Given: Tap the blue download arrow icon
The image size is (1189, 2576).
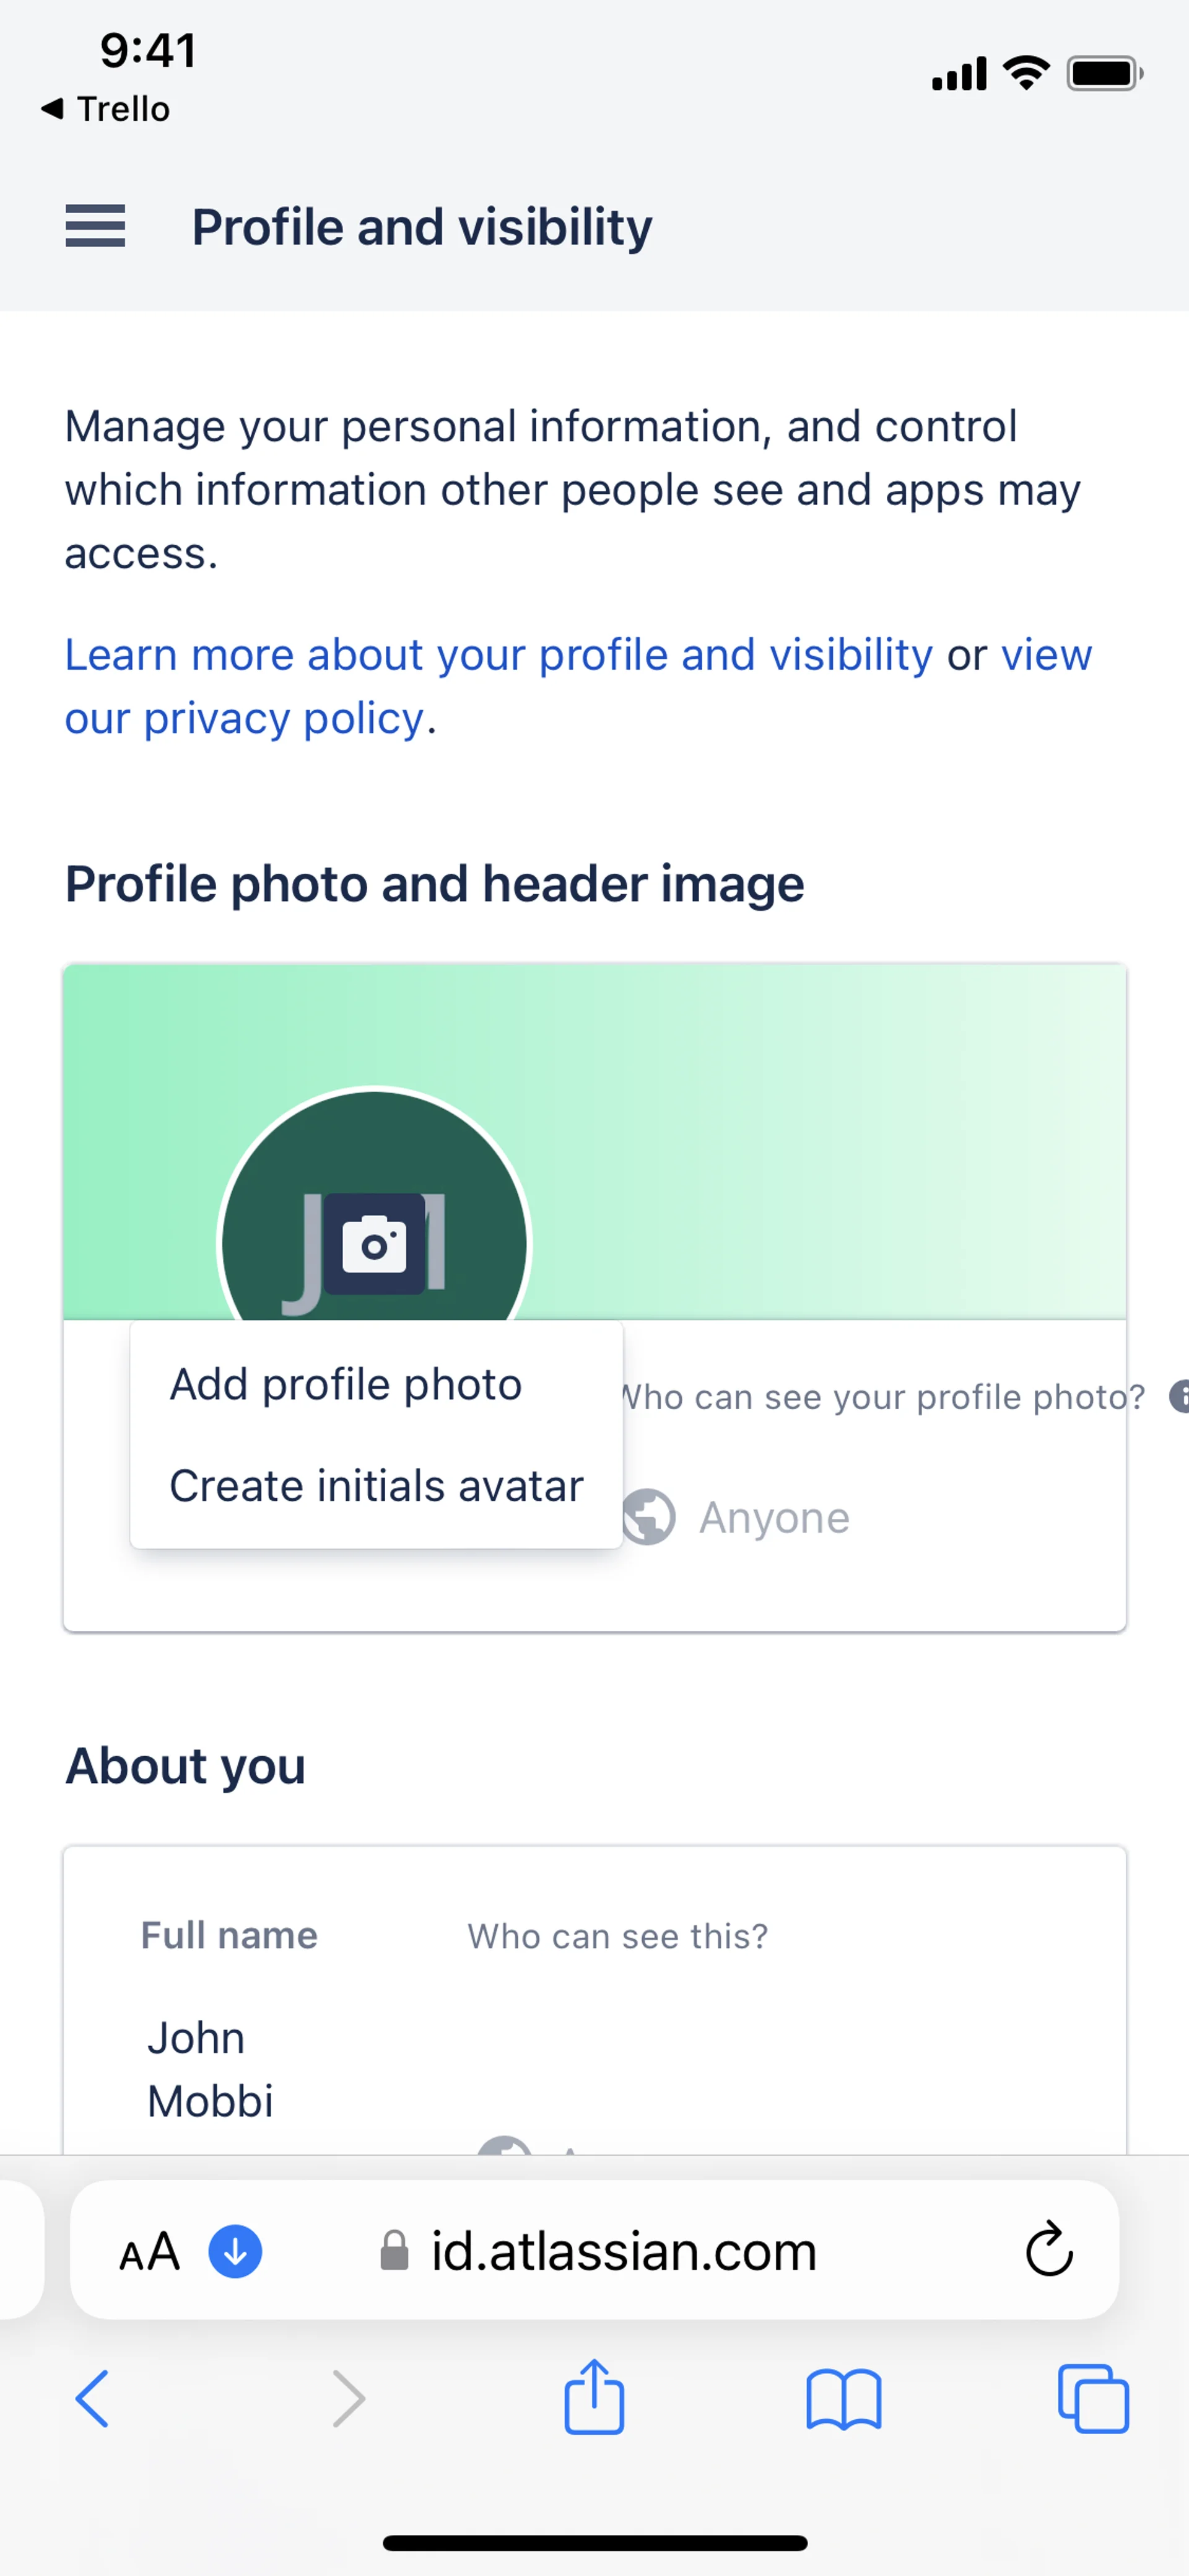Looking at the screenshot, I should [235, 2251].
